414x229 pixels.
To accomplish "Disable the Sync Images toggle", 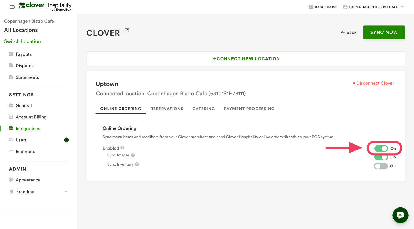I will point(381,157).
